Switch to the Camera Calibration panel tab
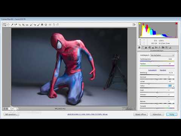This screenshot has width=181, height=136. pyautogui.click(x=163, y=47)
